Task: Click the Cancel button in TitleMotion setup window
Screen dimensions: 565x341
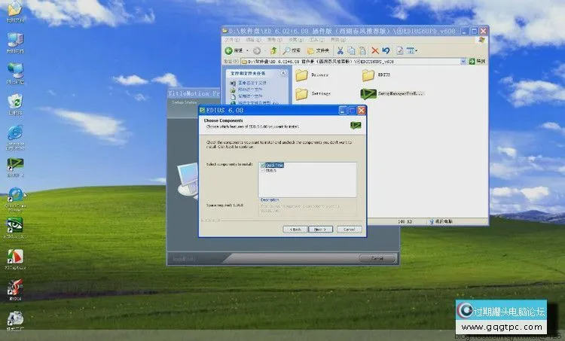Action: point(377,257)
